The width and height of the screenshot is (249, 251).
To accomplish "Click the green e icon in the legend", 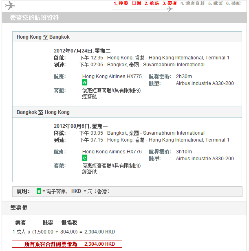I will [39, 191].
